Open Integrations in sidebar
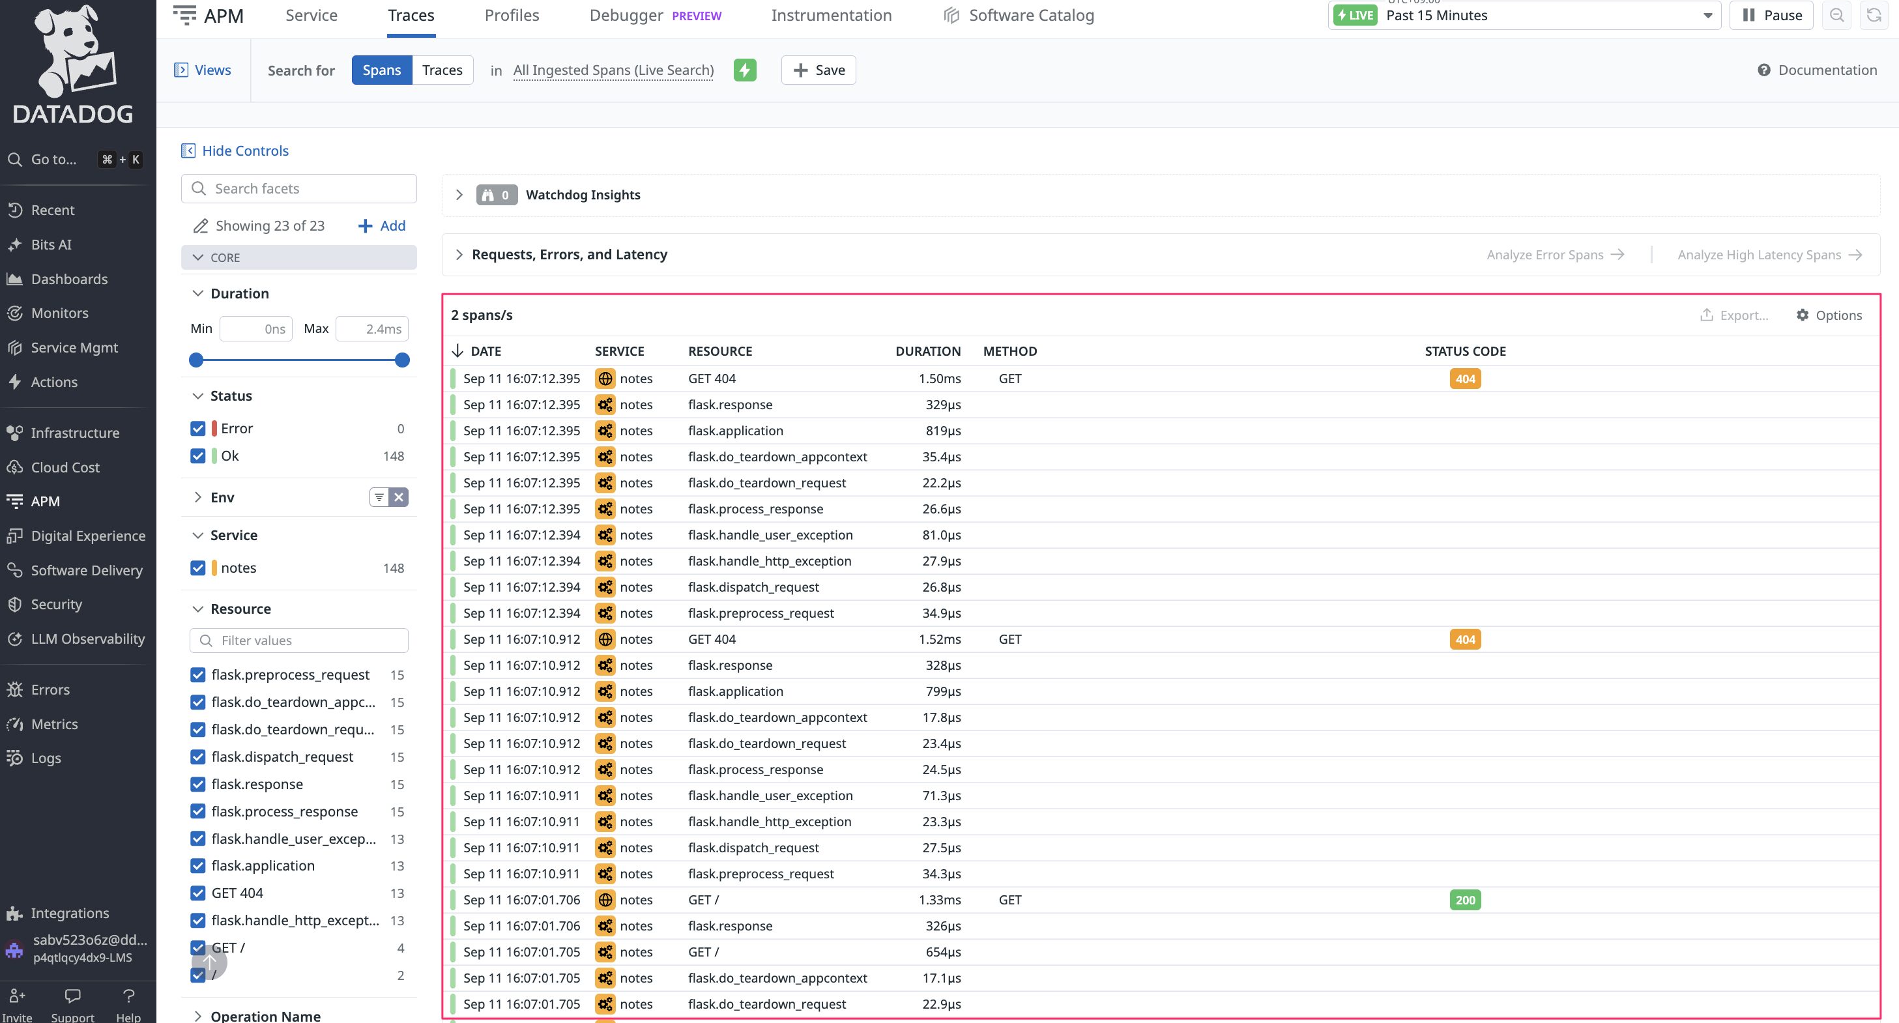 pyautogui.click(x=69, y=914)
